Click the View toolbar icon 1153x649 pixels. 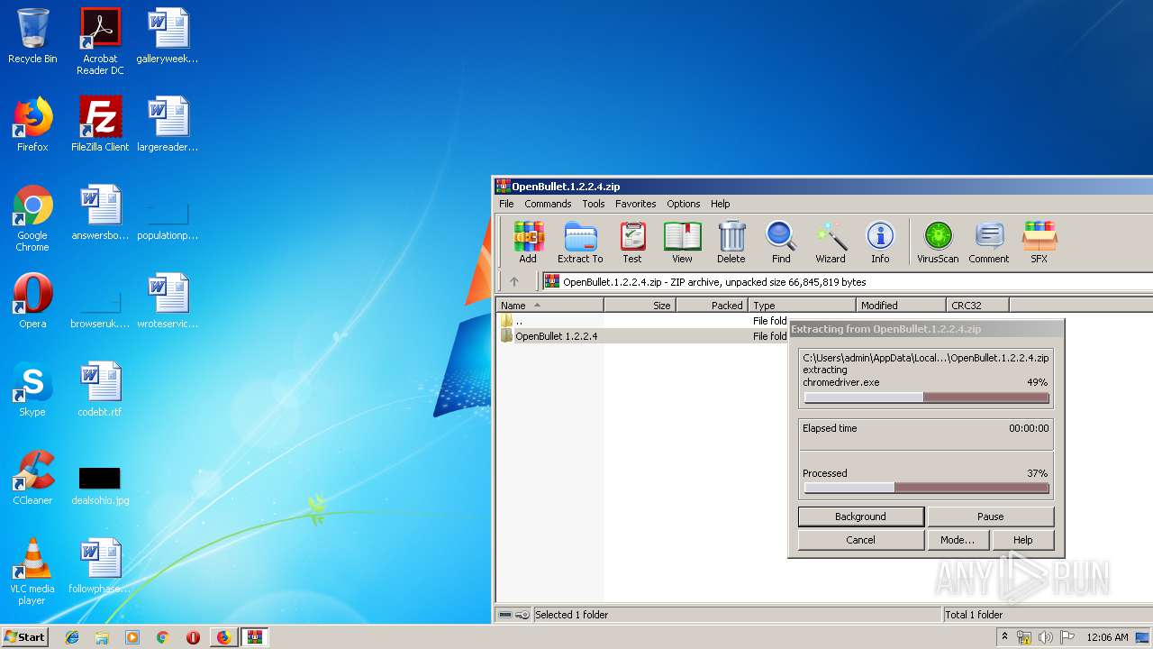(682, 242)
